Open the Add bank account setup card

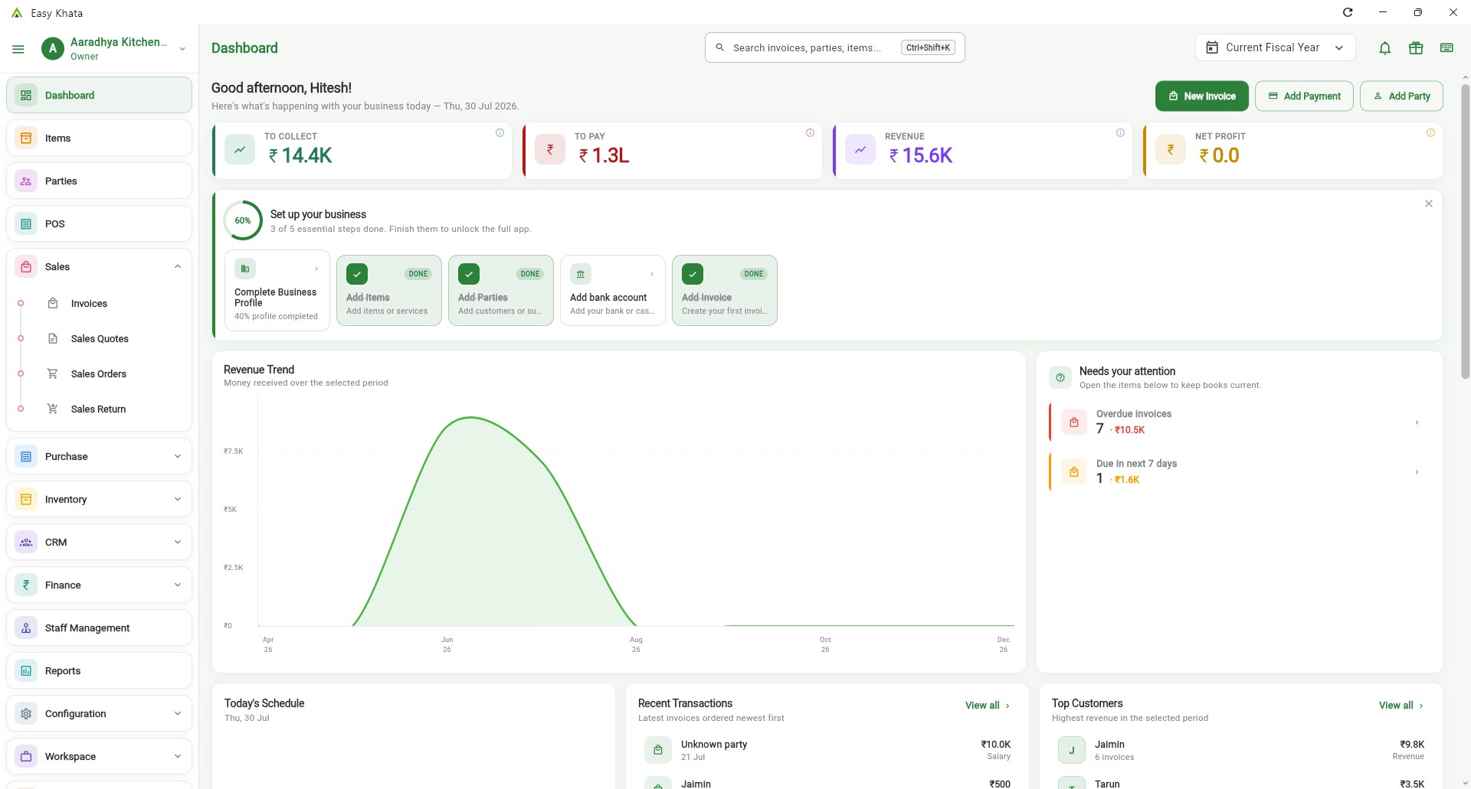(613, 291)
